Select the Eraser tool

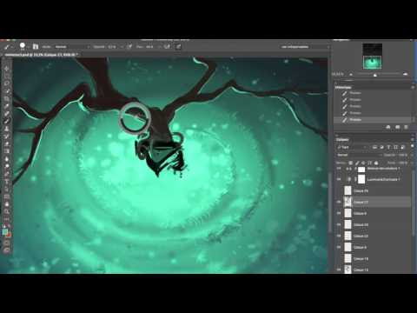(x=7, y=143)
